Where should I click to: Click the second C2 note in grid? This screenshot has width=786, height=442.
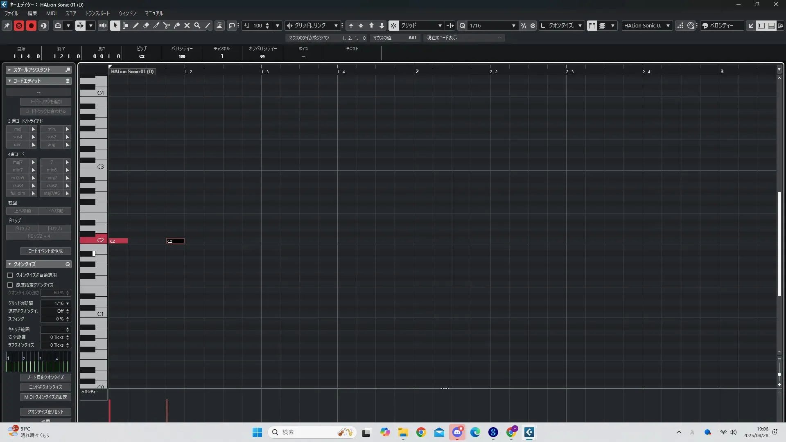tap(175, 241)
